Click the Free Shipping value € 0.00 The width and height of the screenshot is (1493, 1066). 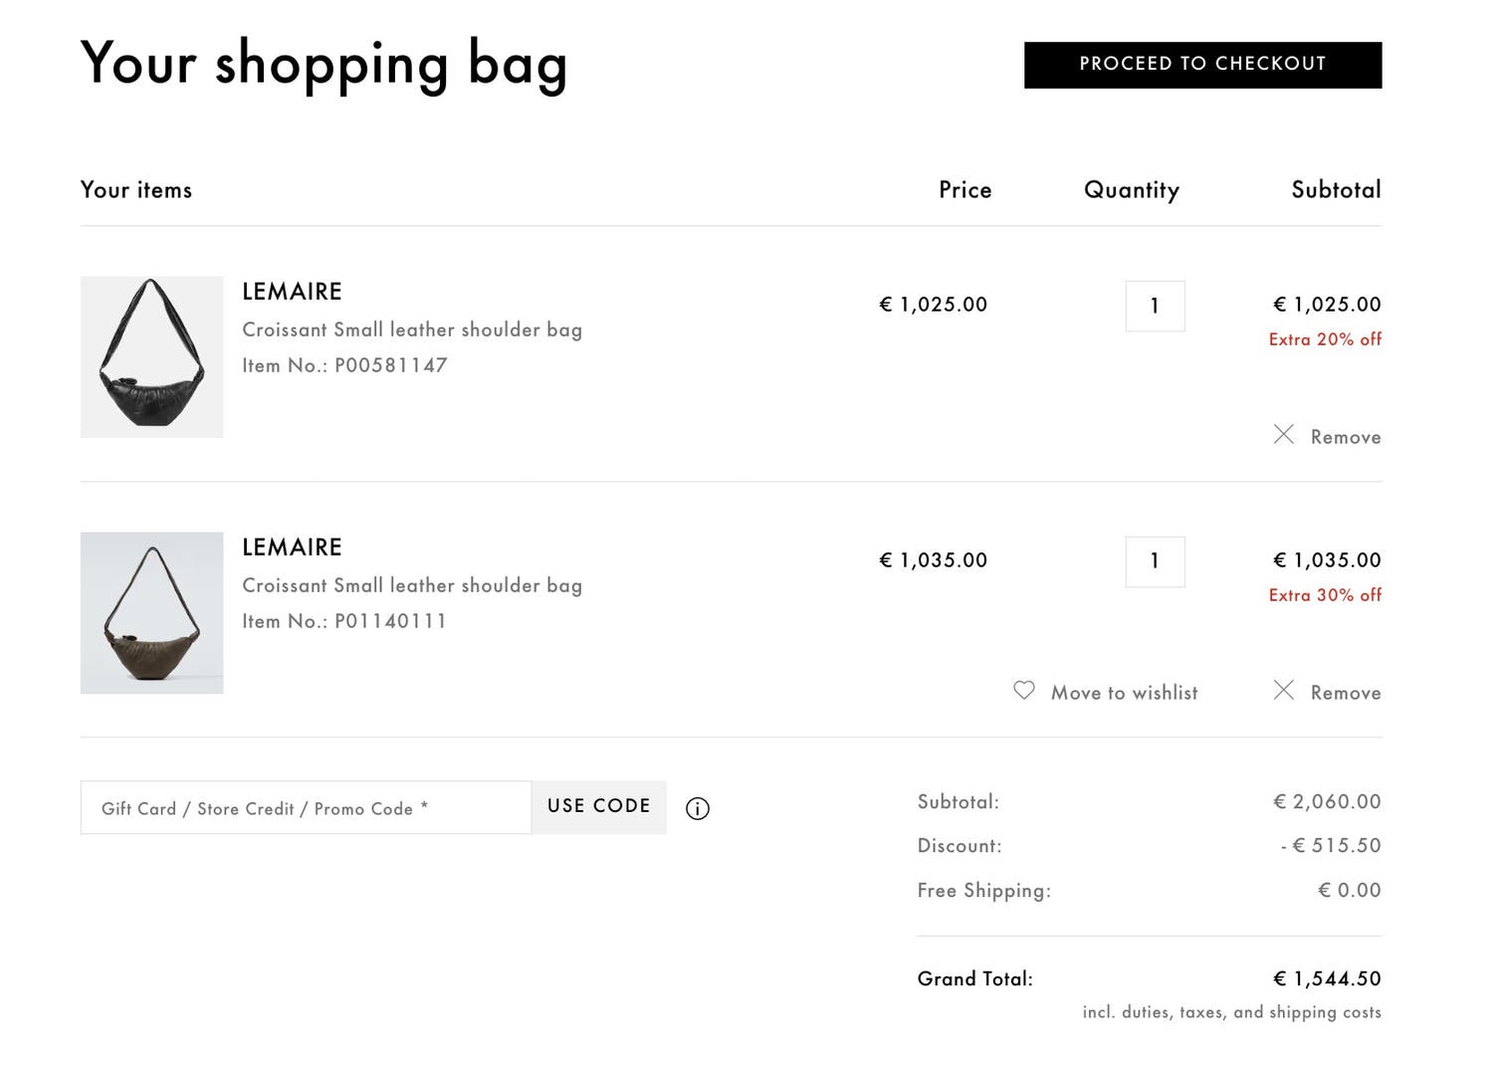click(1350, 890)
